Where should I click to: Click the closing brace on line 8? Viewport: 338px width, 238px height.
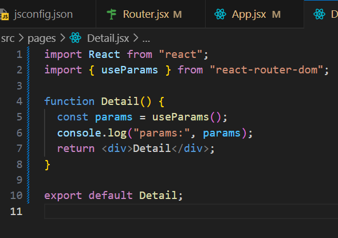pos(48,165)
